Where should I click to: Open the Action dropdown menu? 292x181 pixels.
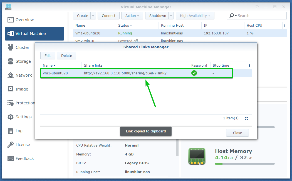coord(132,16)
